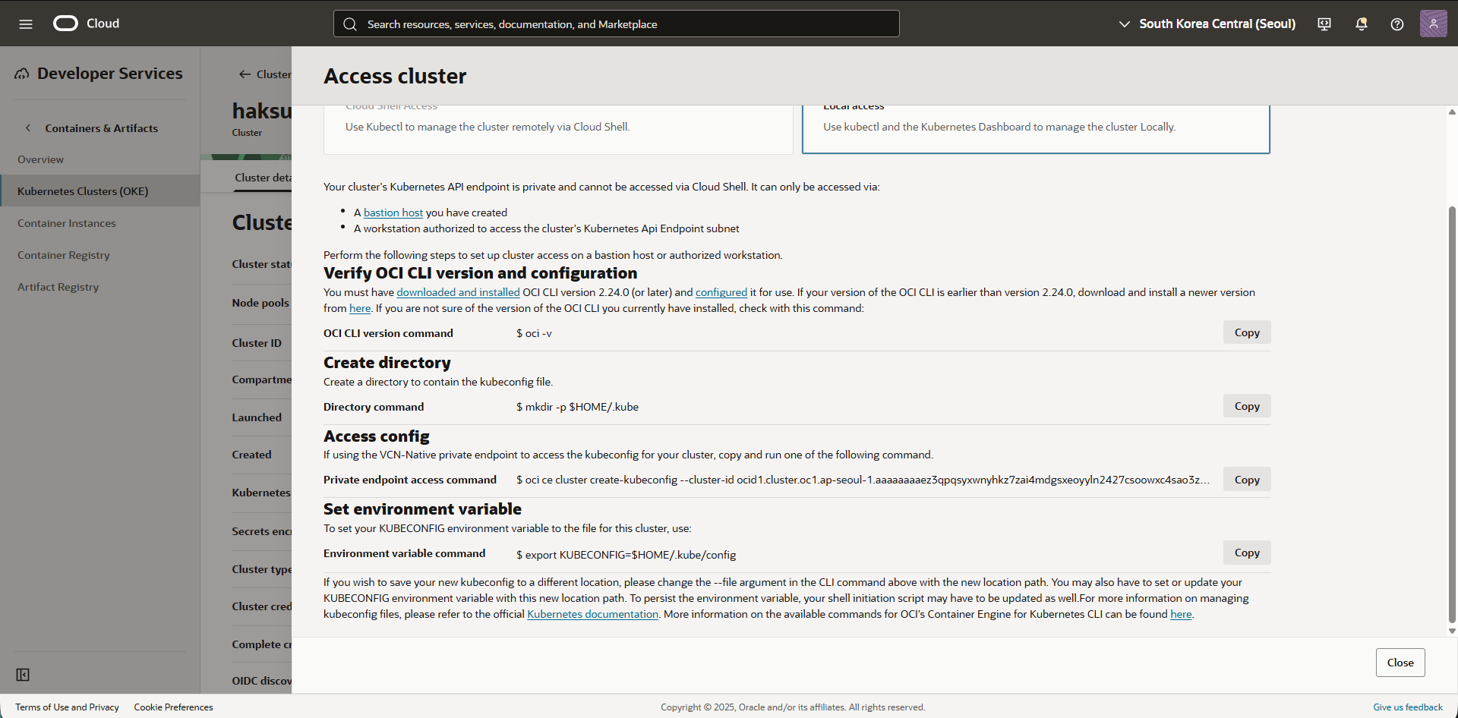Copy the OCI CLI version command

tap(1246, 332)
